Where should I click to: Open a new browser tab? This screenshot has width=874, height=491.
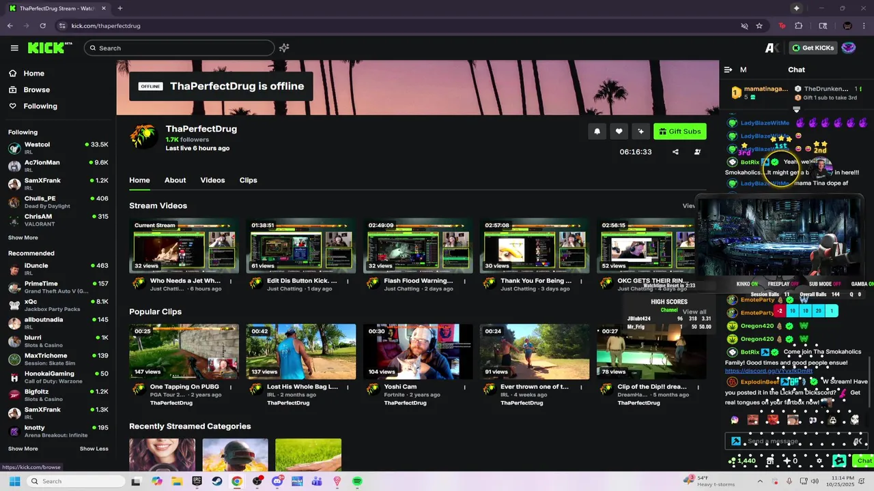(119, 8)
